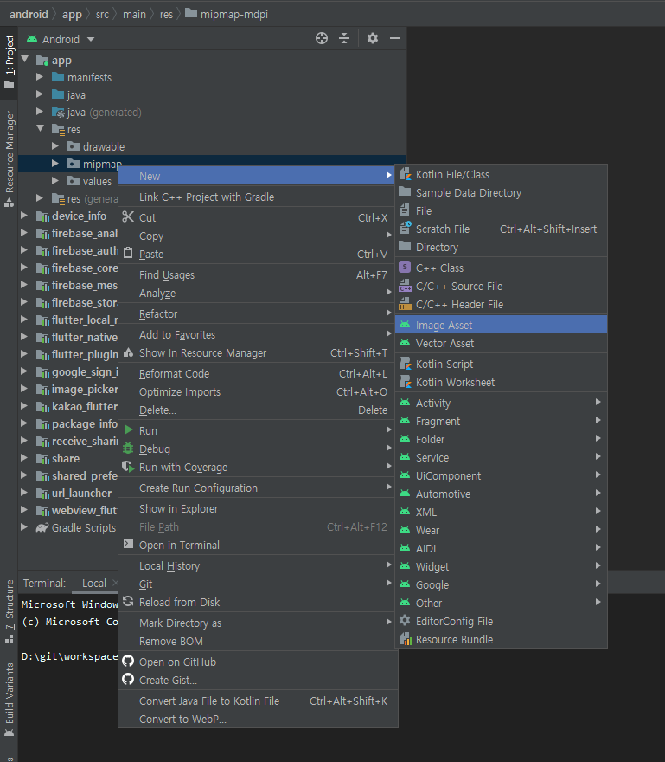This screenshot has width=665, height=762.
Task: Expand the device_info module
Action: tap(24, 216)
